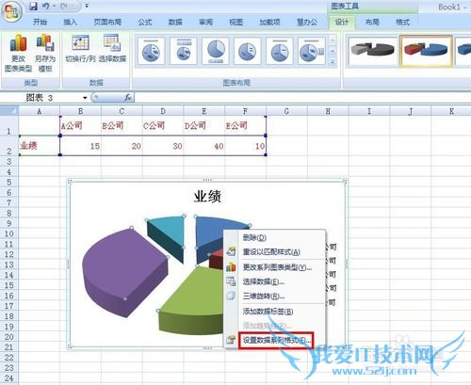Apply second pie chart layout thumbnail
The height and width of the screenshot is (385, 471).
pos(184,51)
